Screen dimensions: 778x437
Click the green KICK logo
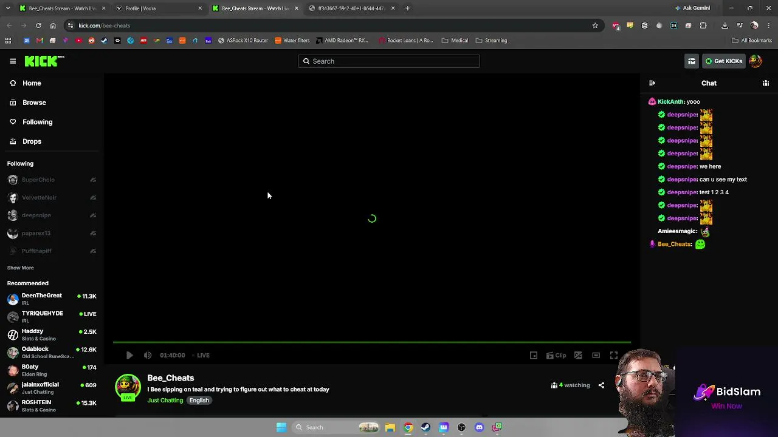click(44, 61)
